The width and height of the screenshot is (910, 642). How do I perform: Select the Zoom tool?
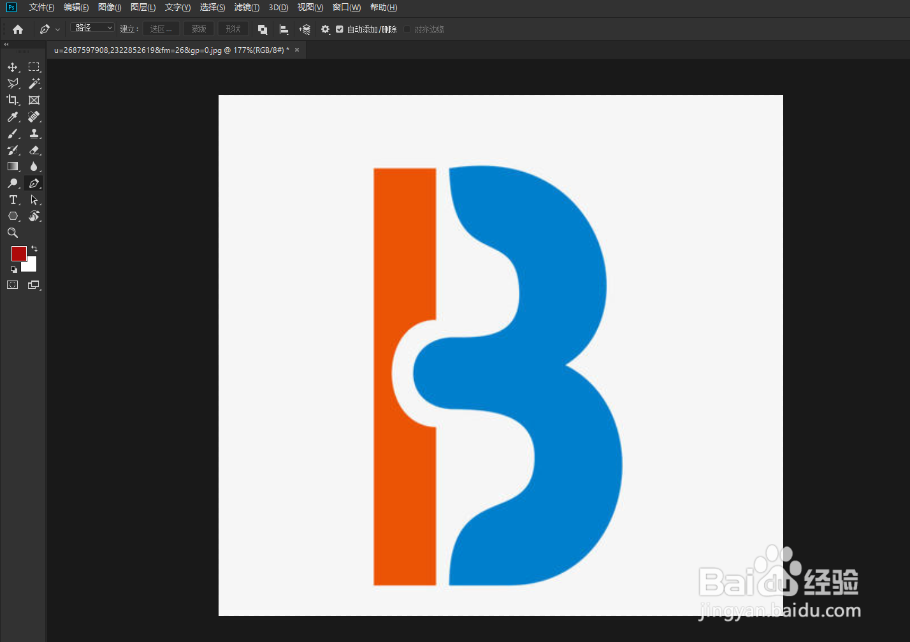point(13,233)
